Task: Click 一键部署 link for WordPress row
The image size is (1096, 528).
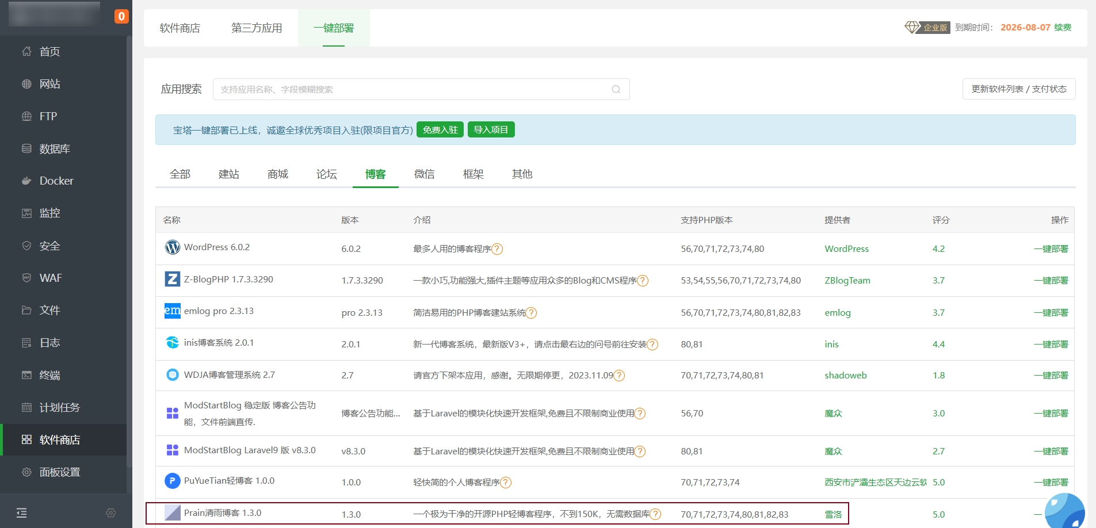Action: [x=1051, y=249]
